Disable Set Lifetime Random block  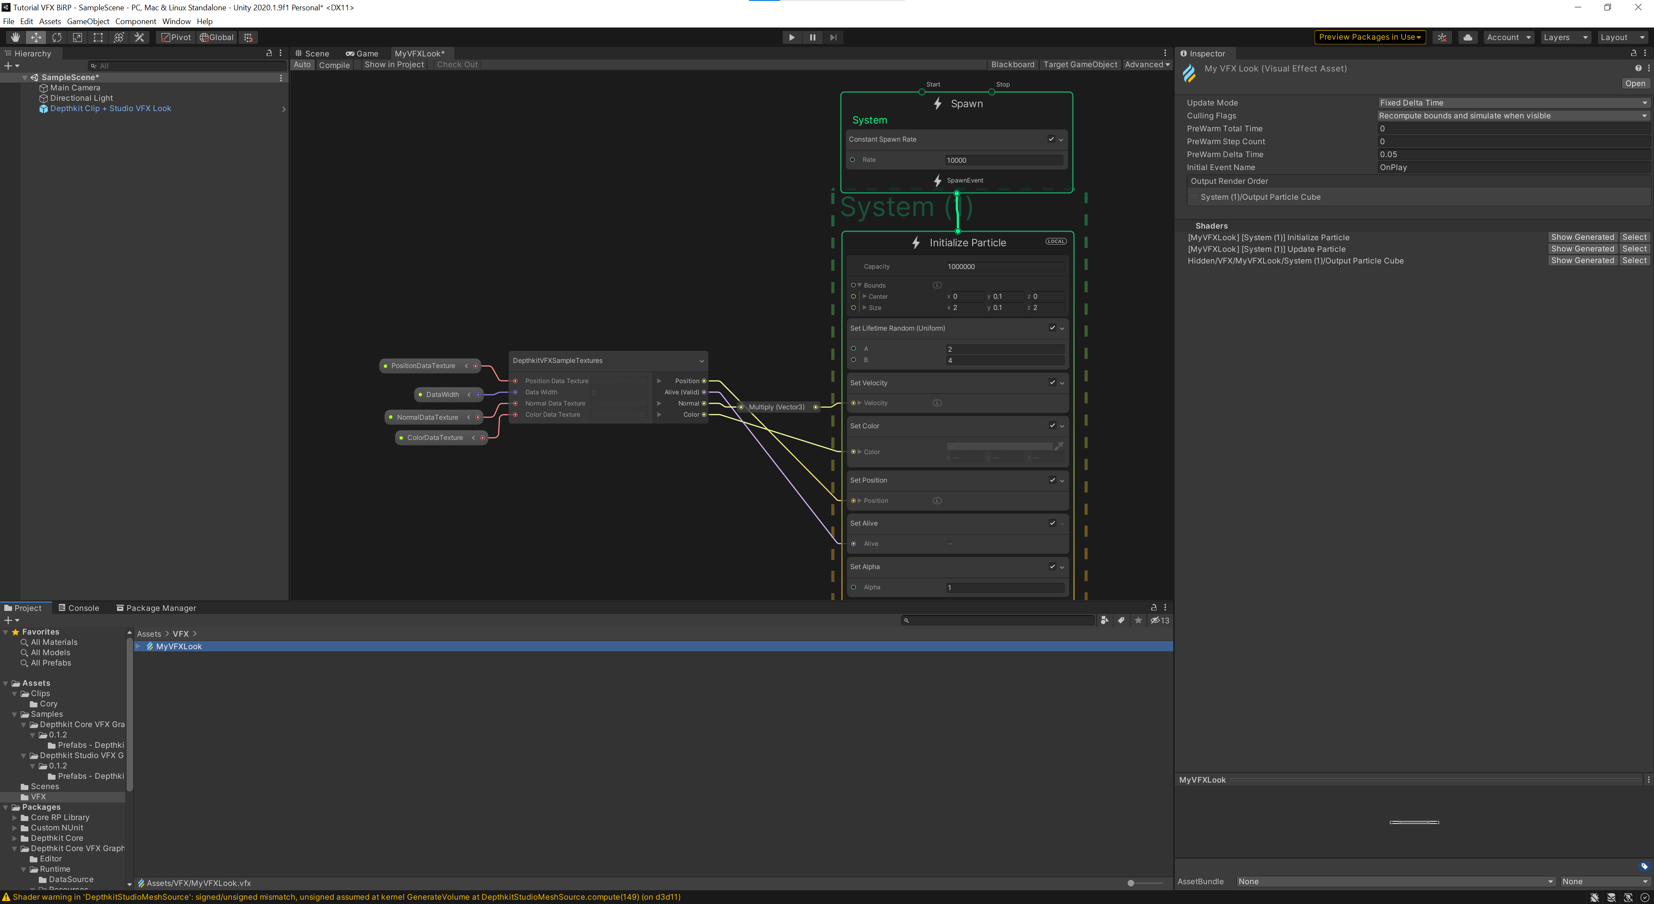pyautogui.click(x=1052, y=328)
